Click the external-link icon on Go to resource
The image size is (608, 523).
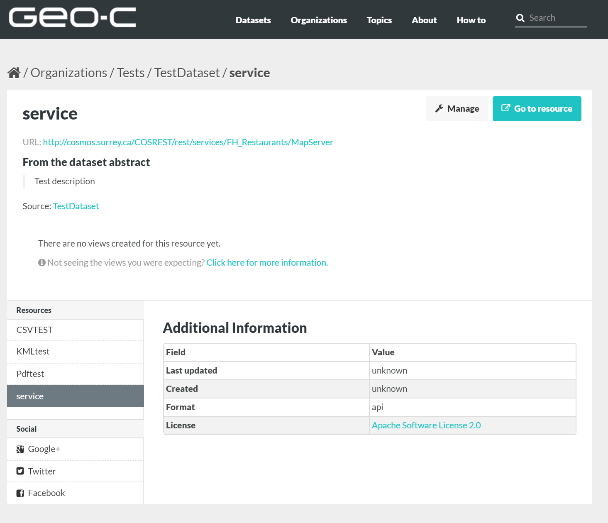(505, 108)
